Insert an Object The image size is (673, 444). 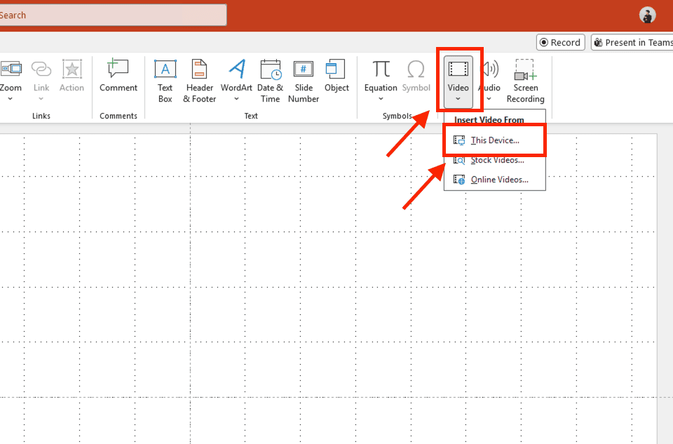click(336, 76)
